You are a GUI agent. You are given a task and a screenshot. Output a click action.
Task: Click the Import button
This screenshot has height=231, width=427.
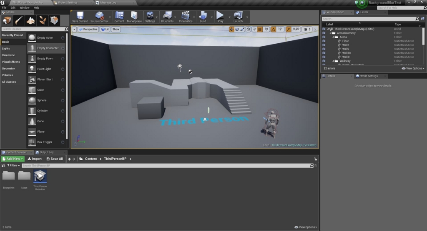click(35, 159)
